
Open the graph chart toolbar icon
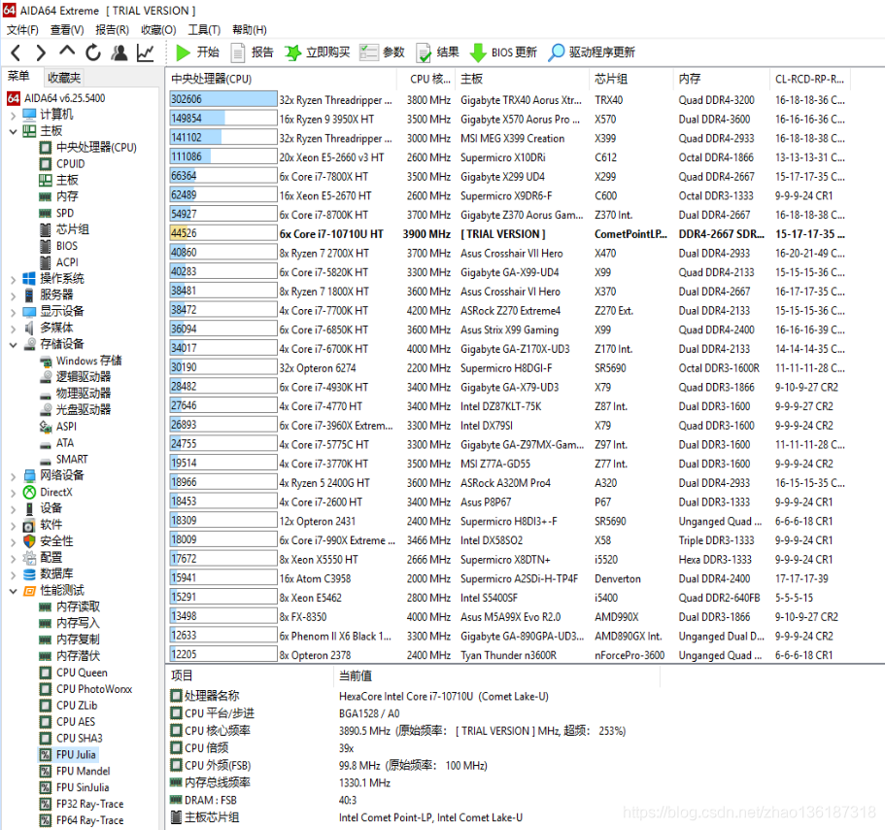point(145,52)
